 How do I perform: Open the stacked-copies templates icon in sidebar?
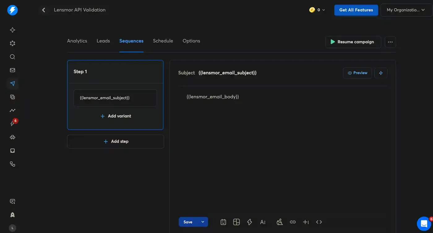tap(12, 97)
